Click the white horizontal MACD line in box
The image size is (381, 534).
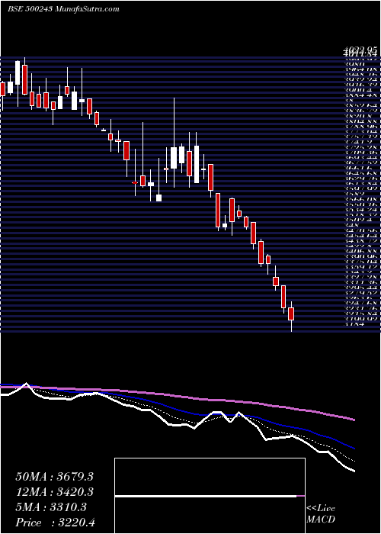point(206,497)
